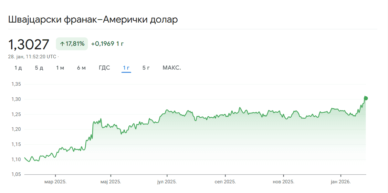Click the Швајцарски франак–Амерички долар title
Viewport: 388px width, 193px height.
[x=93, y=19]
